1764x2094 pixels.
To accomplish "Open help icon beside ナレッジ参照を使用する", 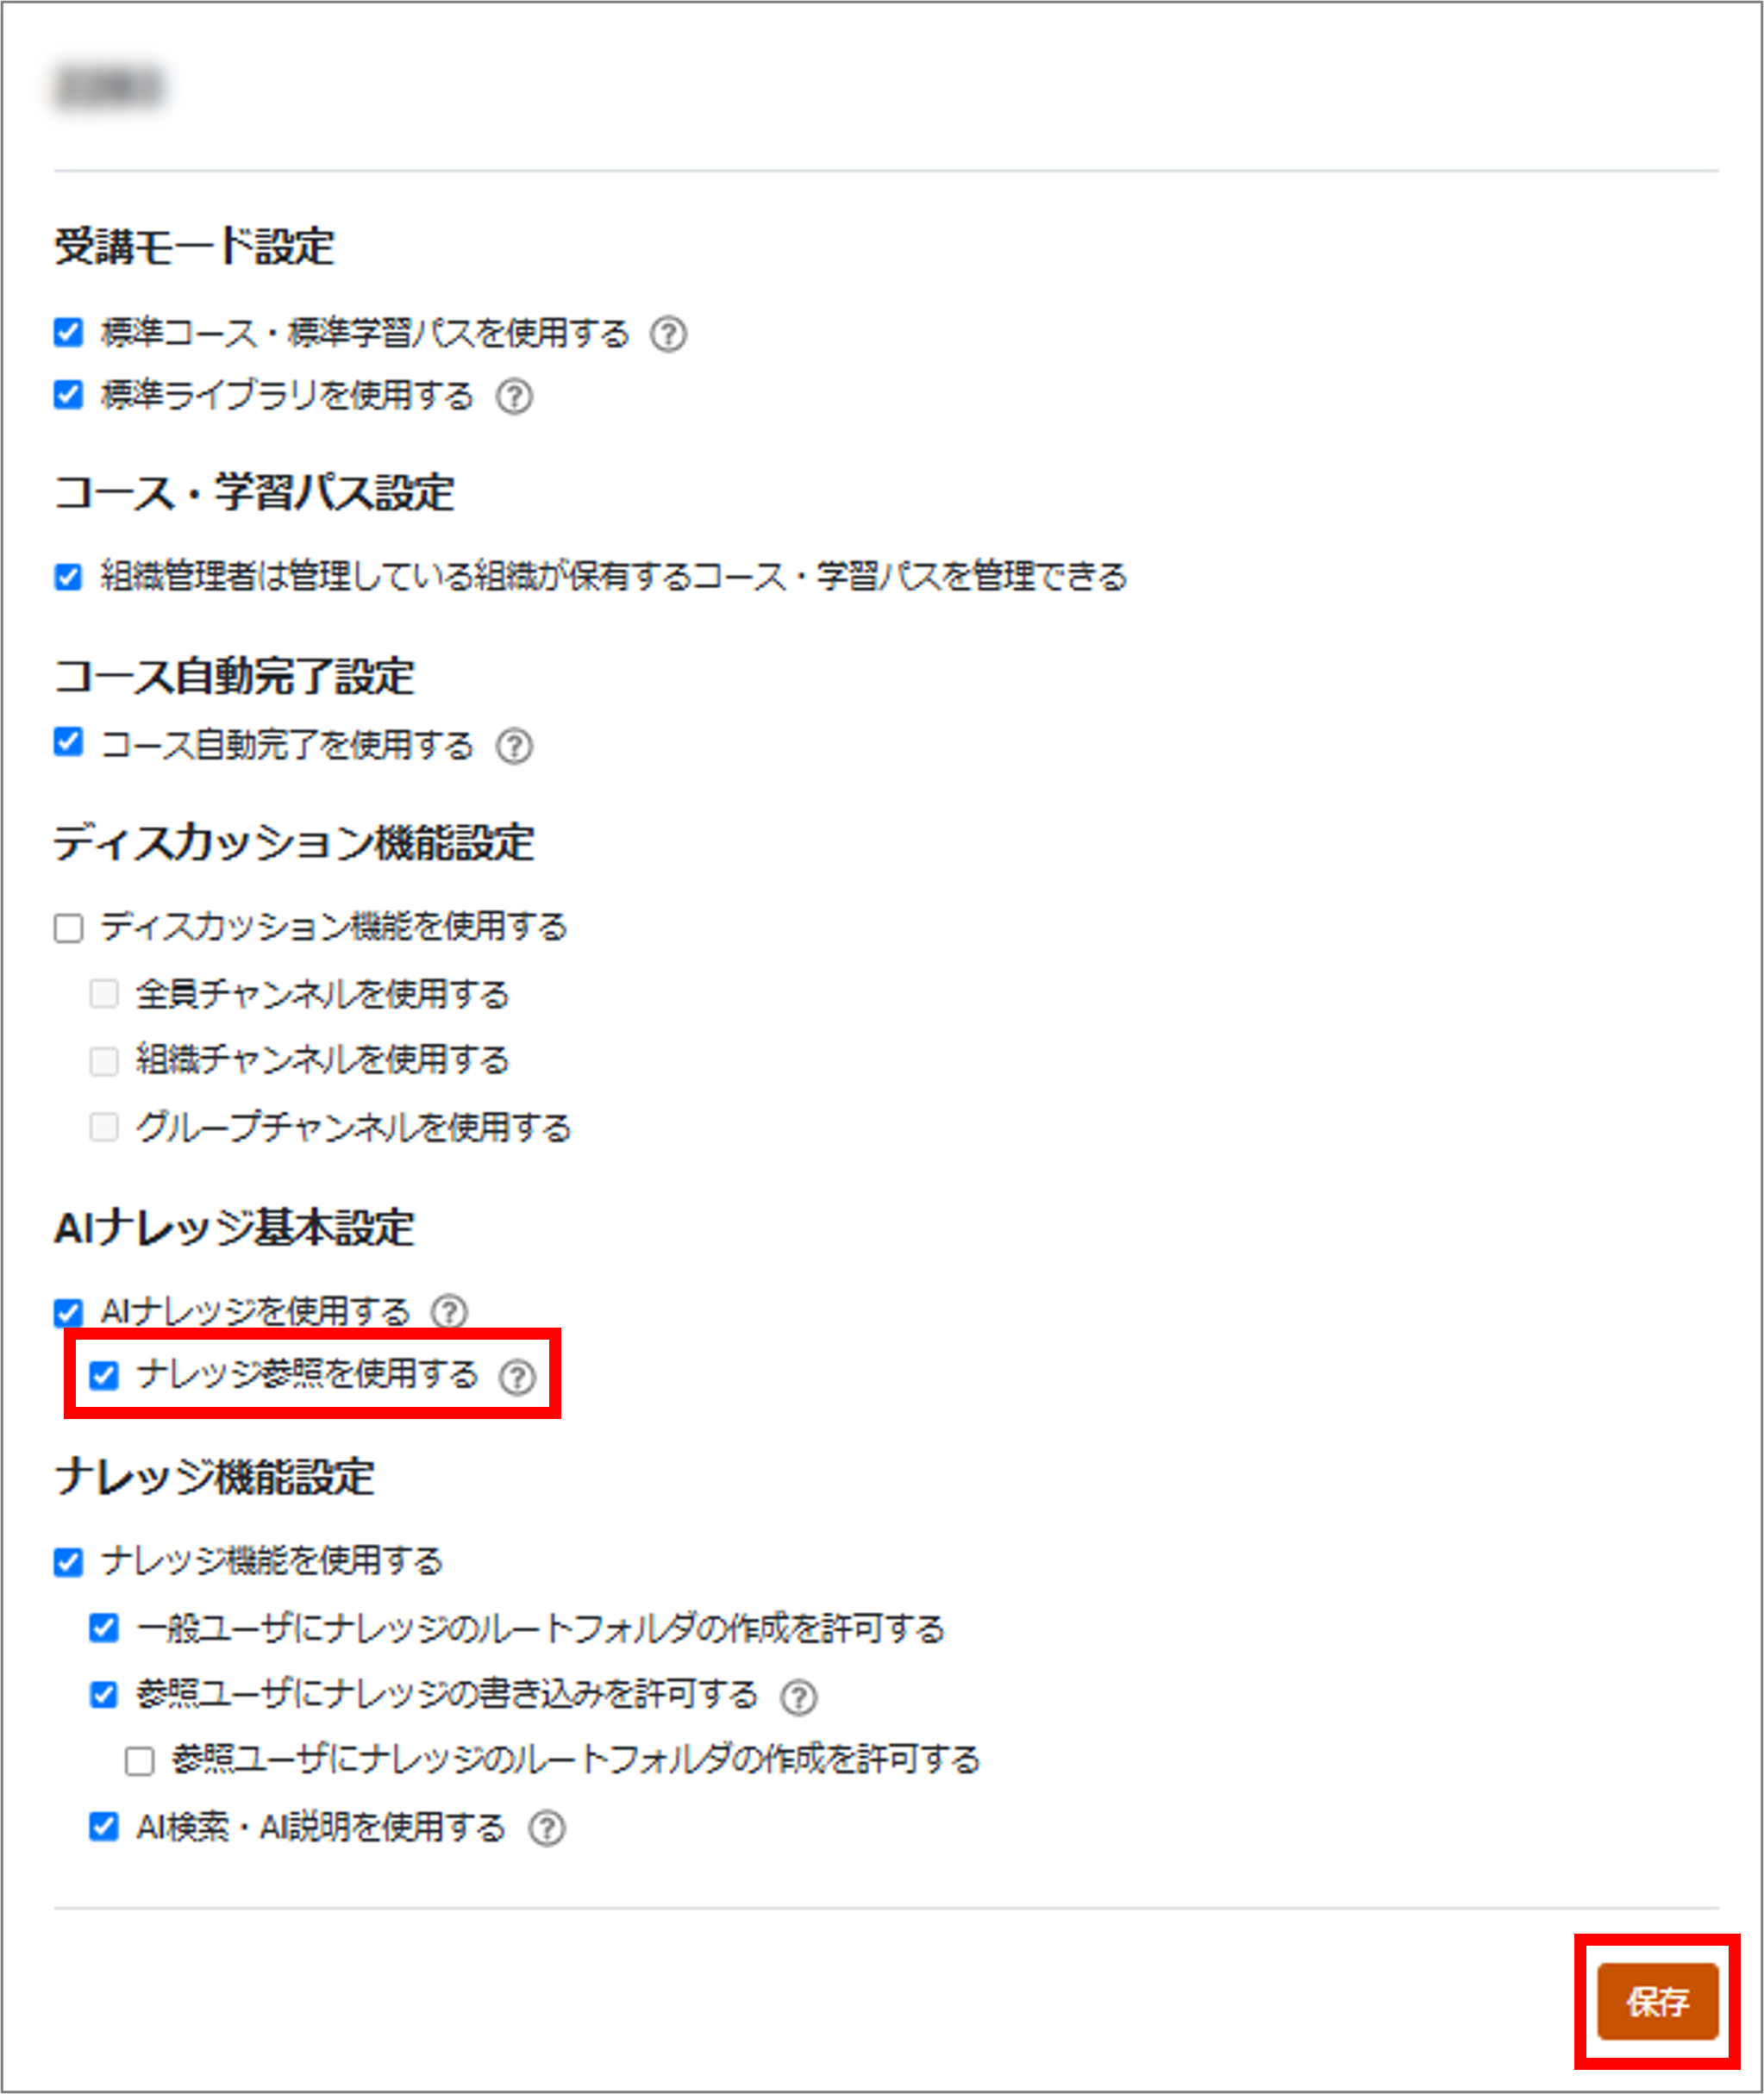I will point(517,1377).
